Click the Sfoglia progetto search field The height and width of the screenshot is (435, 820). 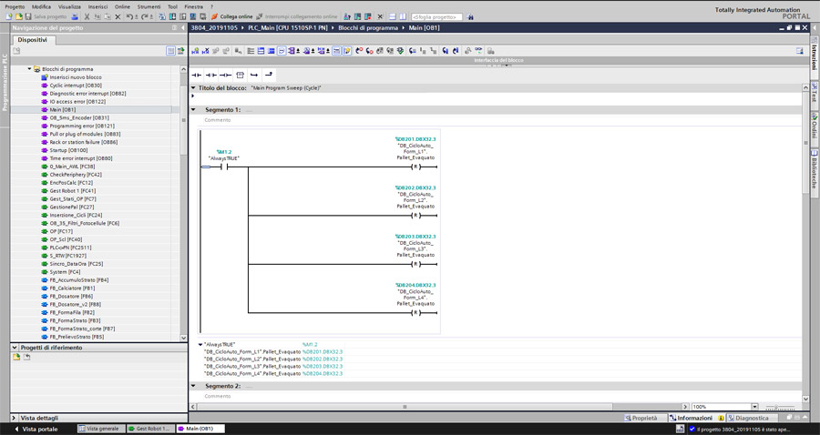[x=437, y=16]
